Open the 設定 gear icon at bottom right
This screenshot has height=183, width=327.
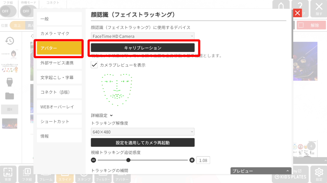(x=319, y=174)
